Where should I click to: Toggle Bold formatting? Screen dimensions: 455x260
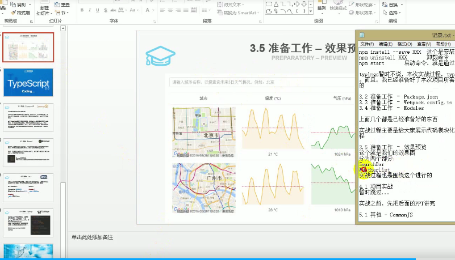point(82,10)
